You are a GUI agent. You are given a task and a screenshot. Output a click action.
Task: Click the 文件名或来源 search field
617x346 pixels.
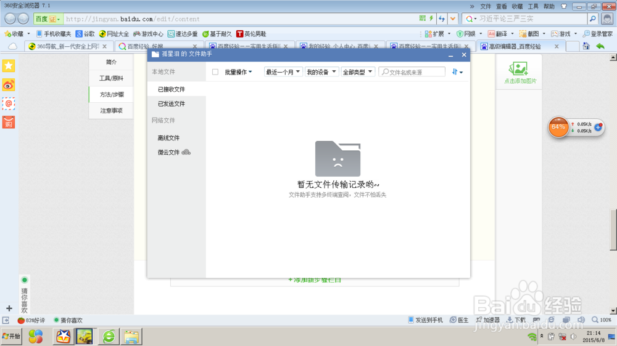tap(412, 72)
